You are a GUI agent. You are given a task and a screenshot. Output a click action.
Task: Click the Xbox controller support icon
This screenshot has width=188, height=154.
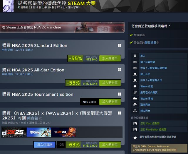[x=135, y=123]
